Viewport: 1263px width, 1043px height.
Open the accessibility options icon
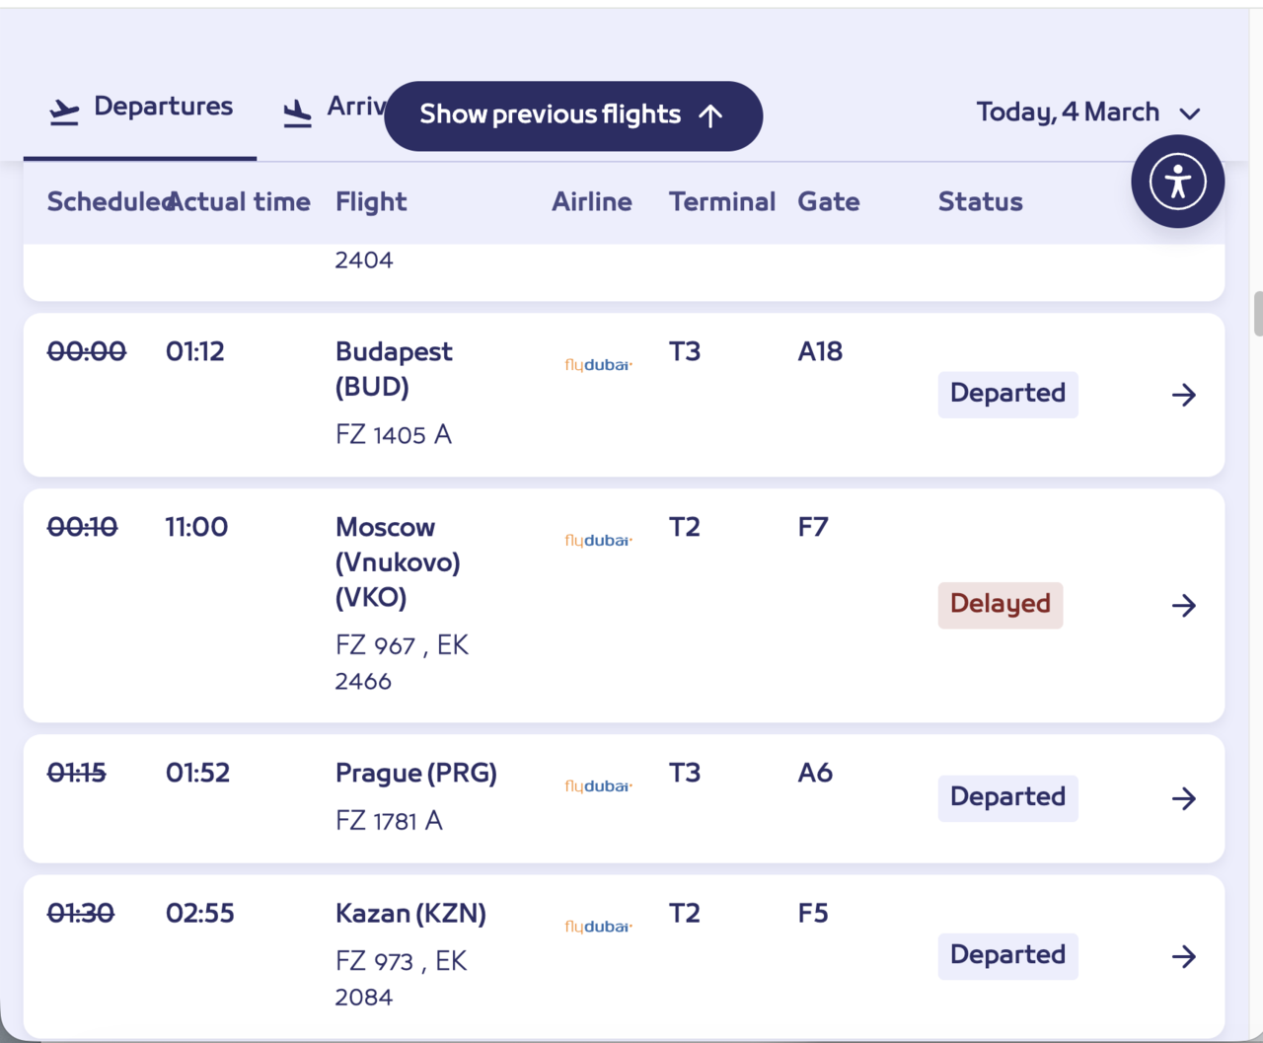click(1177, 182)
